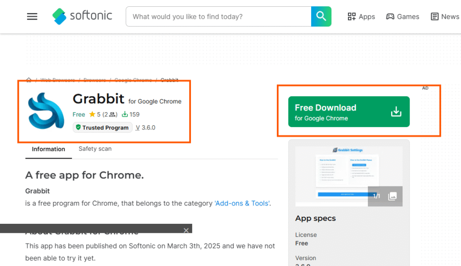Click the Grabbit app logo
The height and width of the screenshot is (266, 461).
(44, 110)
